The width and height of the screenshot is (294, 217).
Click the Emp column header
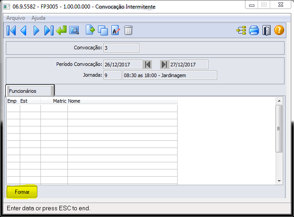coord(13,101)
